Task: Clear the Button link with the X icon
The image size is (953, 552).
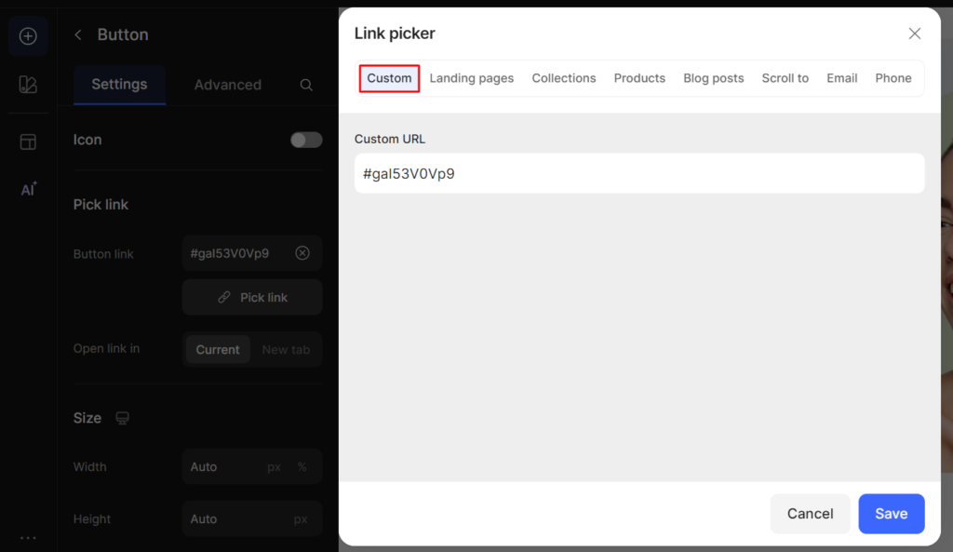Action: point(302,252)
